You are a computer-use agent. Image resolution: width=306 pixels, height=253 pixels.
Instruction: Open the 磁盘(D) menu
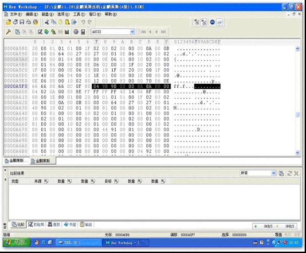pos(47,14)
